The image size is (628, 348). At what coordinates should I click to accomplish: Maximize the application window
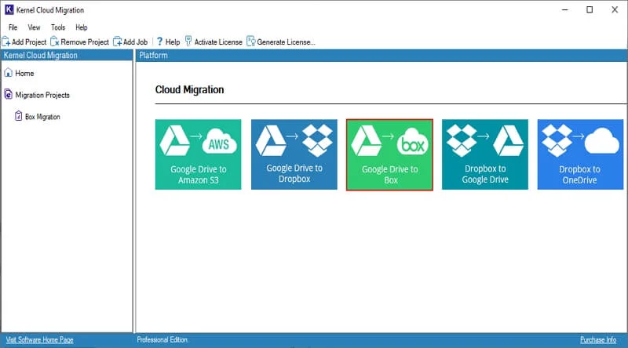(590, 9)
